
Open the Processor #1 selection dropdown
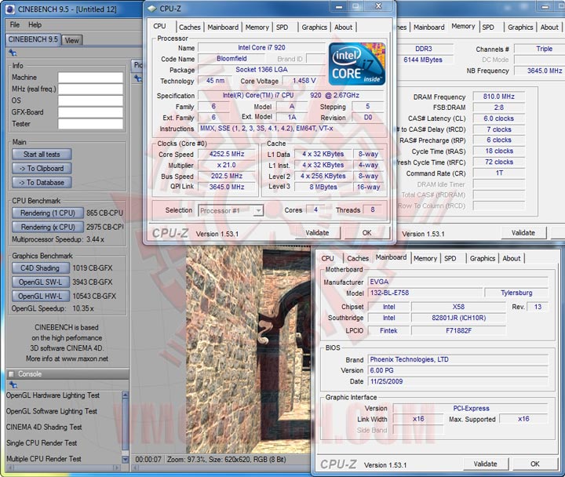(231, 210)
